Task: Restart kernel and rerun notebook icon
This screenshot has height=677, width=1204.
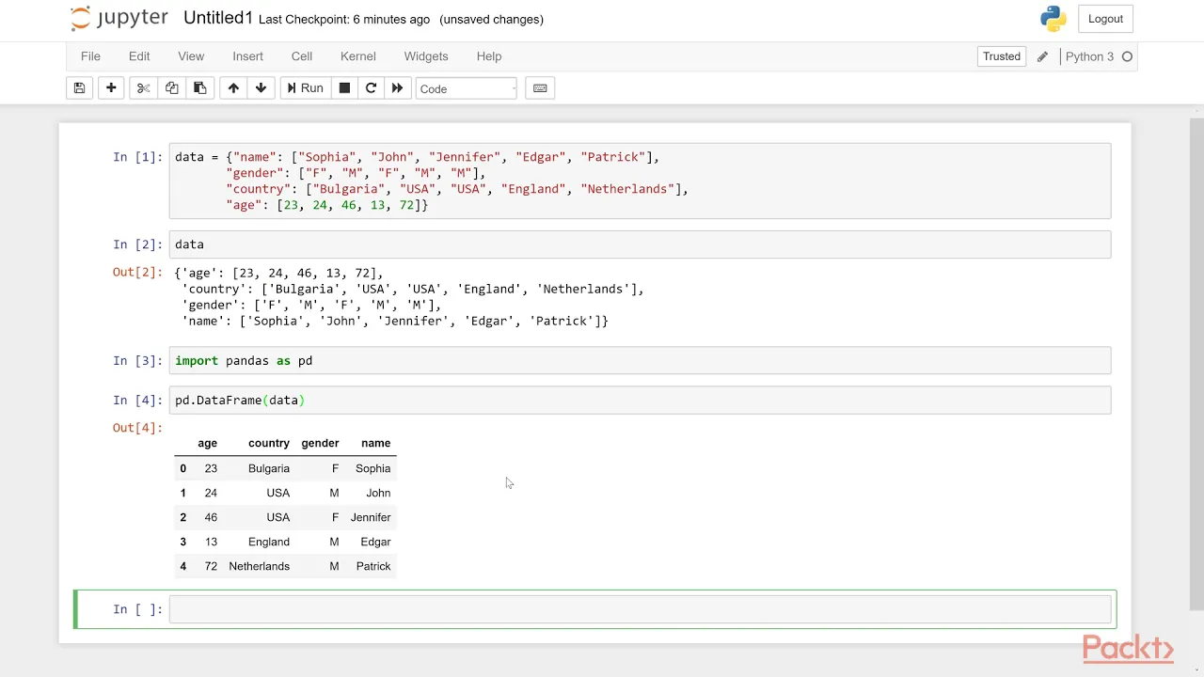Action: tap(397, 88)
